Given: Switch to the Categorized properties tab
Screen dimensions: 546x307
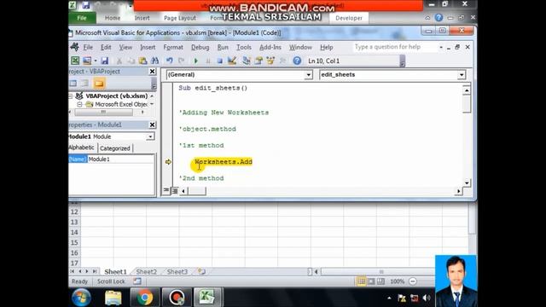Looking at the screenshot, I should click(115, 148).
